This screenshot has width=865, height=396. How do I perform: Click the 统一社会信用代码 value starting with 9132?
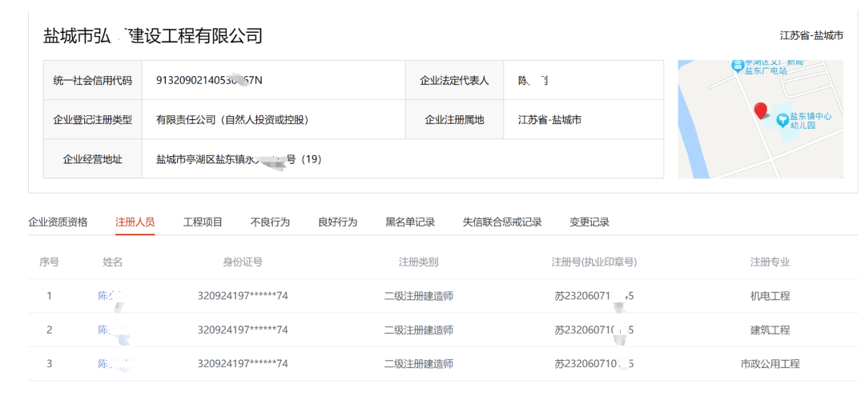click(208, 81)
